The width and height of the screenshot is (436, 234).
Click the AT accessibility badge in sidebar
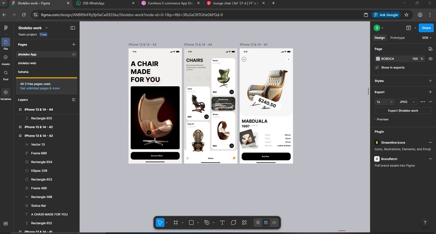click(x=6, y=223)
